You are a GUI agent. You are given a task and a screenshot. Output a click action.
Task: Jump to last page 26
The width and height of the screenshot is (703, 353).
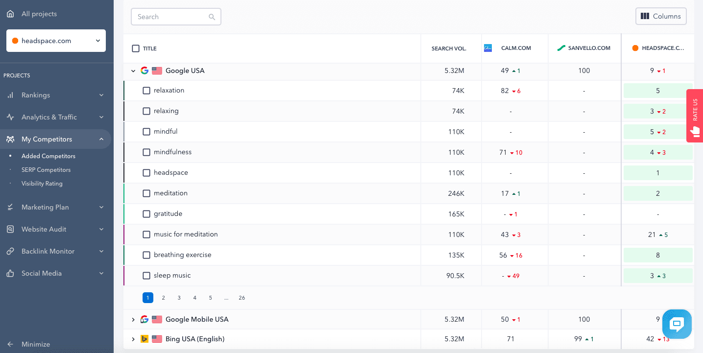click(x=242, y=298)
